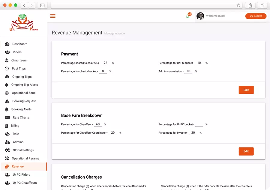The width and height of the screenshot is (270, 190).
Task: Click the Chauffeur Coordinator percentage field showing 20
Action: pyautogui.click(x=113, y=133)
